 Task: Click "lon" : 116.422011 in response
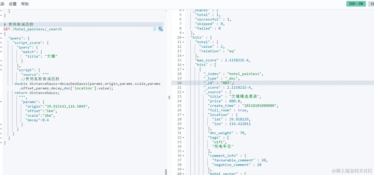click(x=231, y=124)
